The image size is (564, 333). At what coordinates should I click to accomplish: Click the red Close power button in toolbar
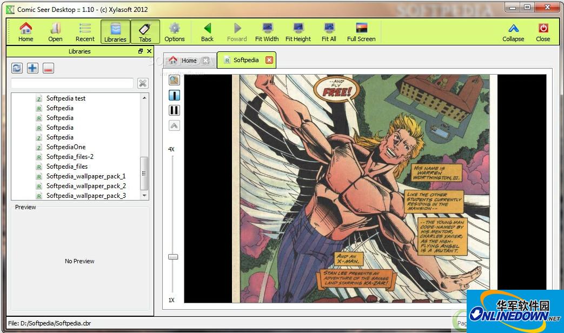point(543,32)
